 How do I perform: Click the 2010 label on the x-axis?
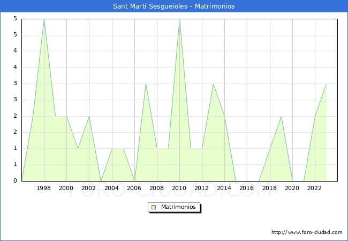coord(179,188)
